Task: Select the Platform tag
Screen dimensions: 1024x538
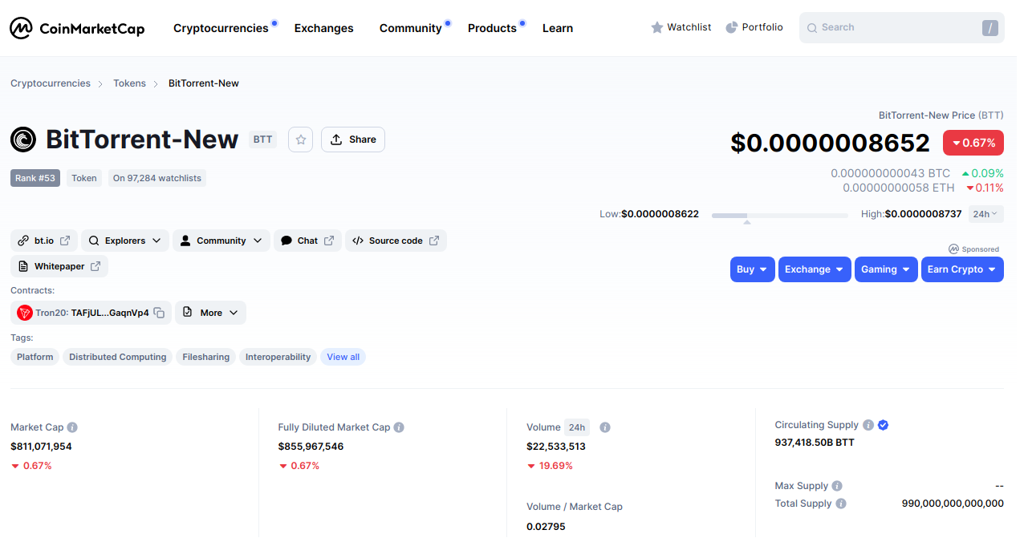Action: coord(35,357)
